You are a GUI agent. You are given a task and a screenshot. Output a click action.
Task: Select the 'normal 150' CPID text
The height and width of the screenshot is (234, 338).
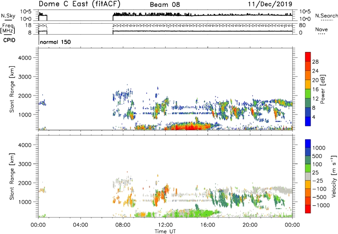tap(55, 42)
